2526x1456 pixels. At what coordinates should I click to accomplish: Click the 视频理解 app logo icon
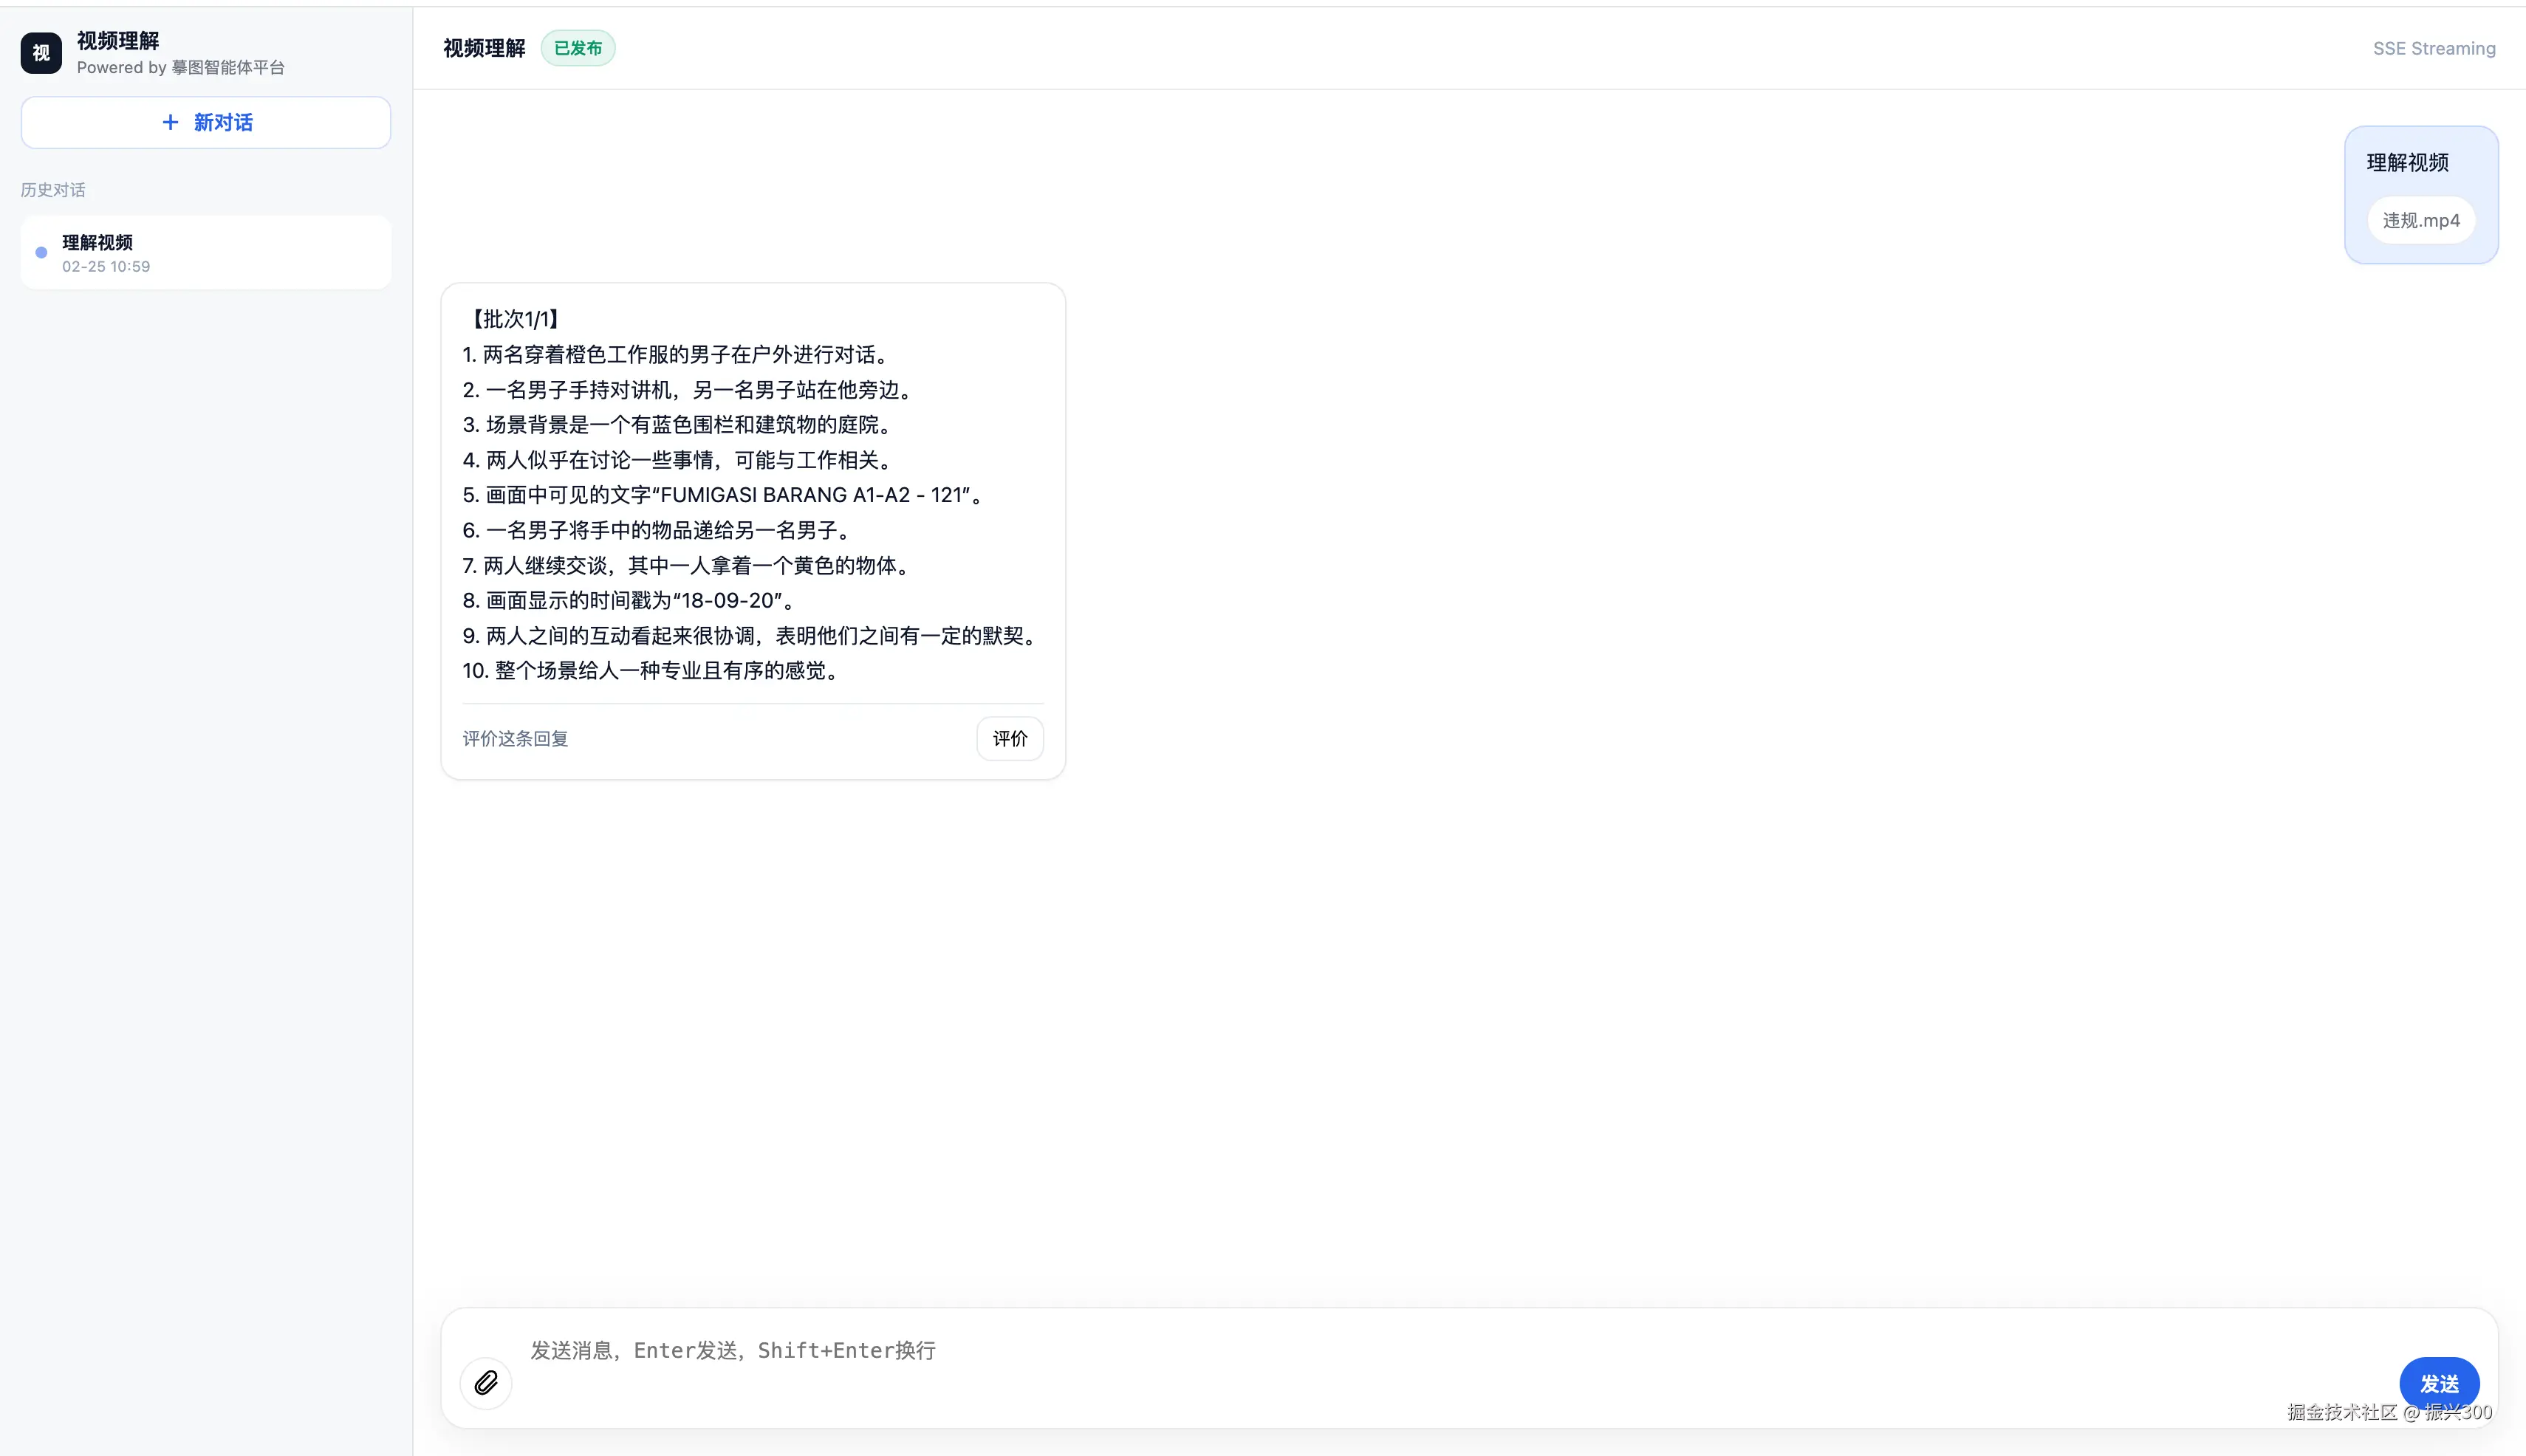click(x=40, y=52)
